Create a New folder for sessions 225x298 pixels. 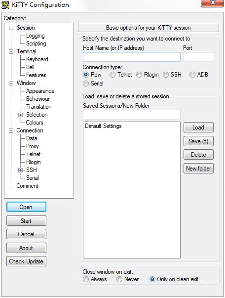click(x=198, y=169)
